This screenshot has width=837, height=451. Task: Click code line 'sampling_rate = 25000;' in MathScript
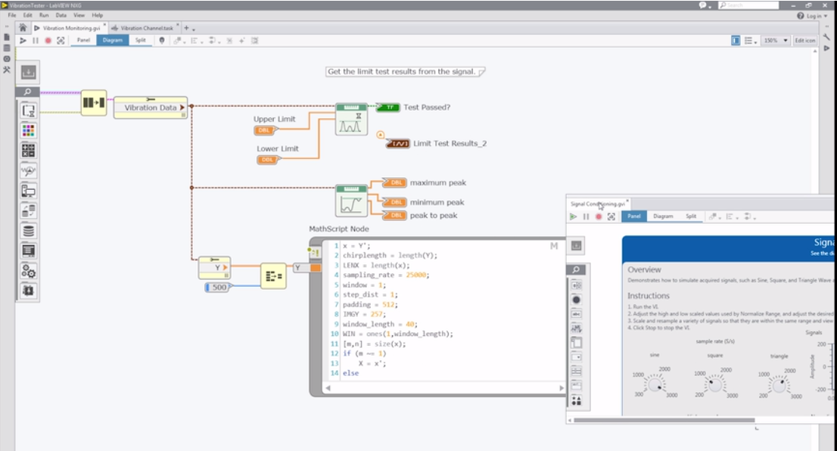[386, 275]
